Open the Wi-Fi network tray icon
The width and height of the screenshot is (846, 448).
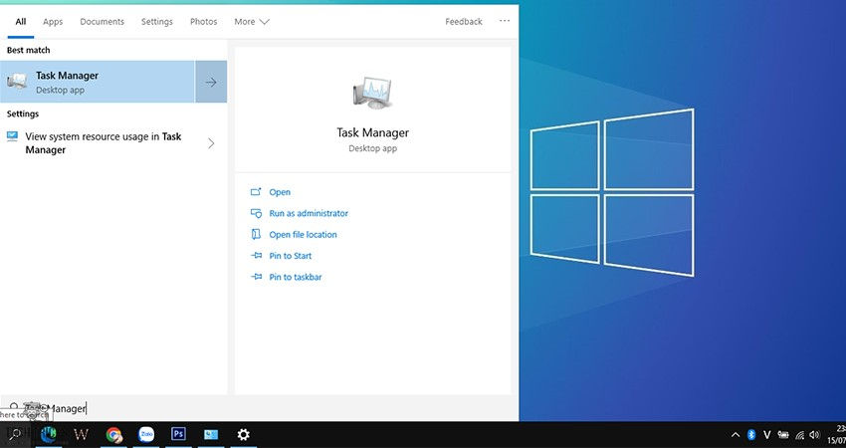pyautogui.click(x=799, y=435)
